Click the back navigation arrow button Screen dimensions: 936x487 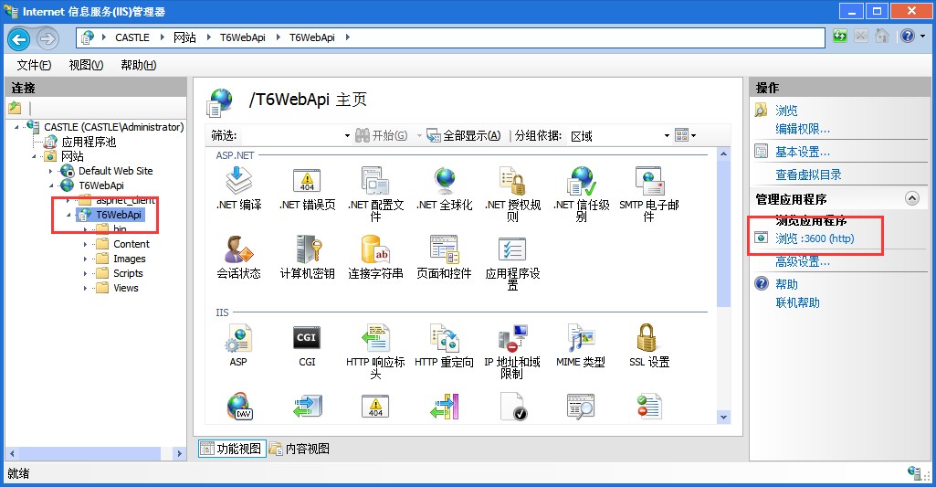tap(19, 39)
